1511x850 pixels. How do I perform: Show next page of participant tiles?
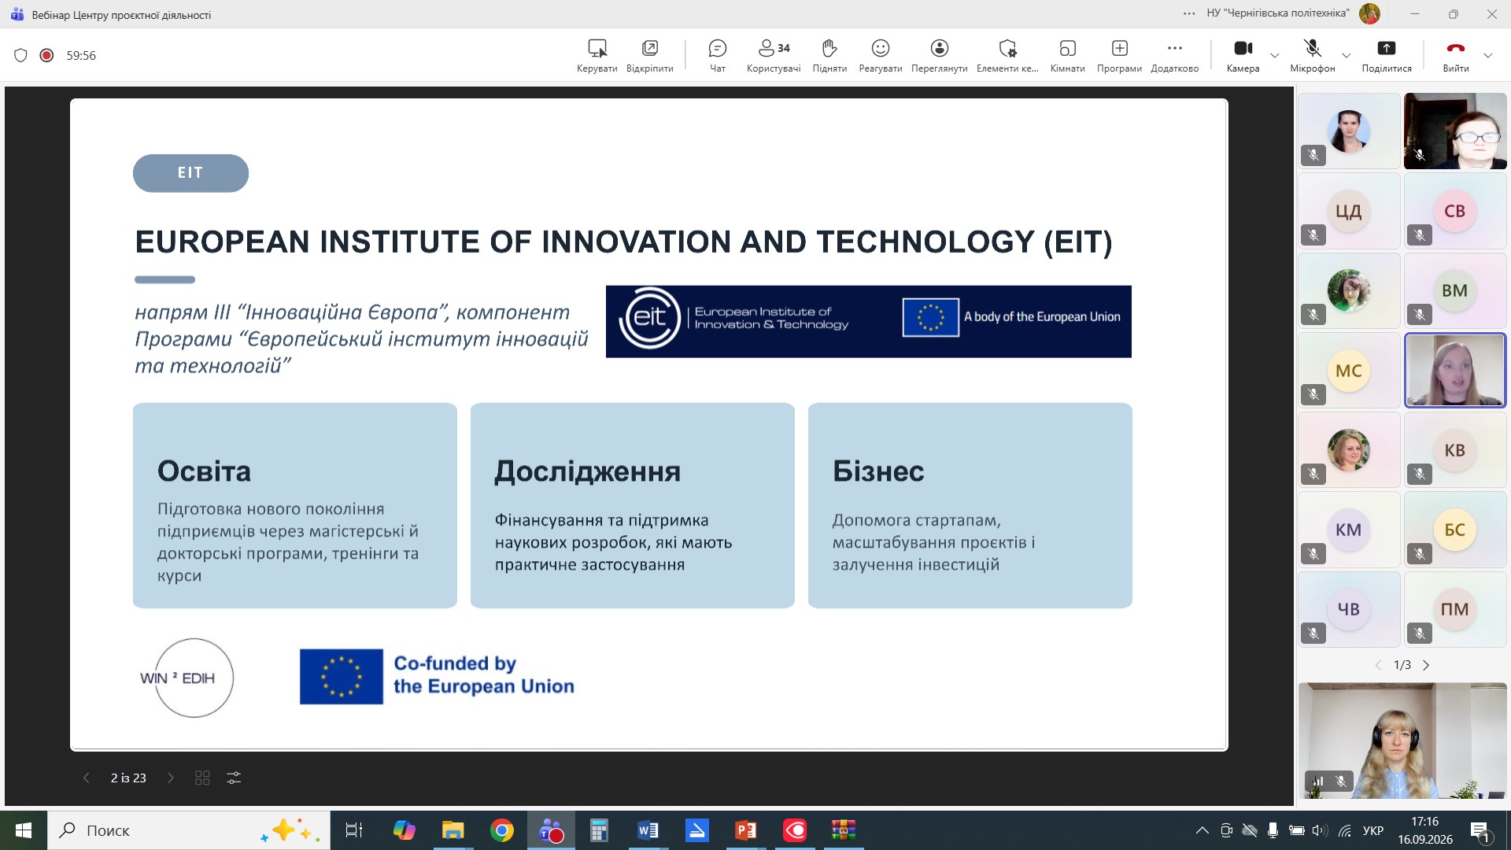[x=1426, y=665]
